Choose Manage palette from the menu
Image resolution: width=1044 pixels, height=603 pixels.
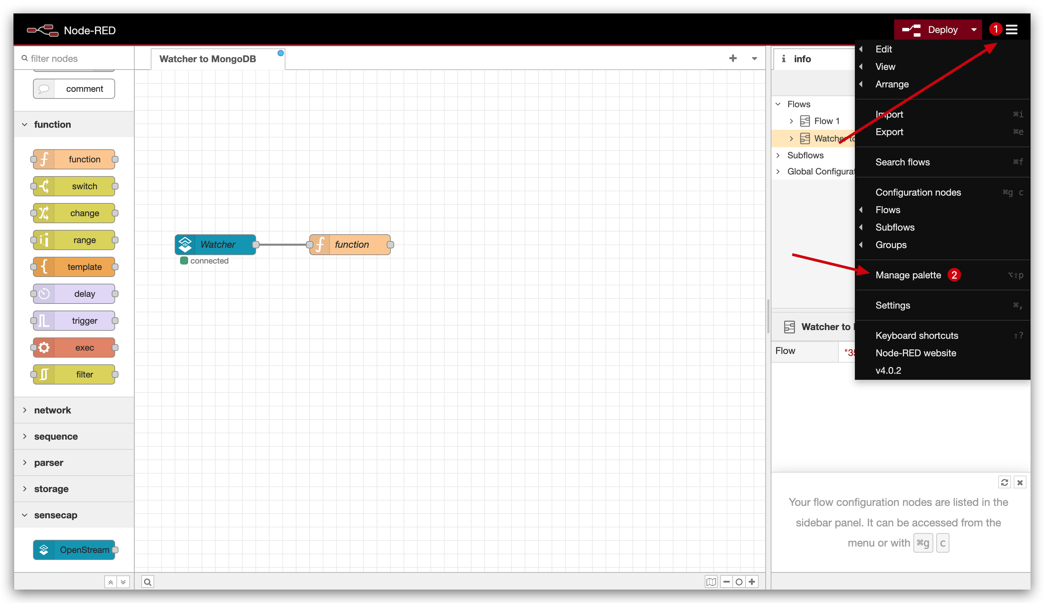coord(942,275)
